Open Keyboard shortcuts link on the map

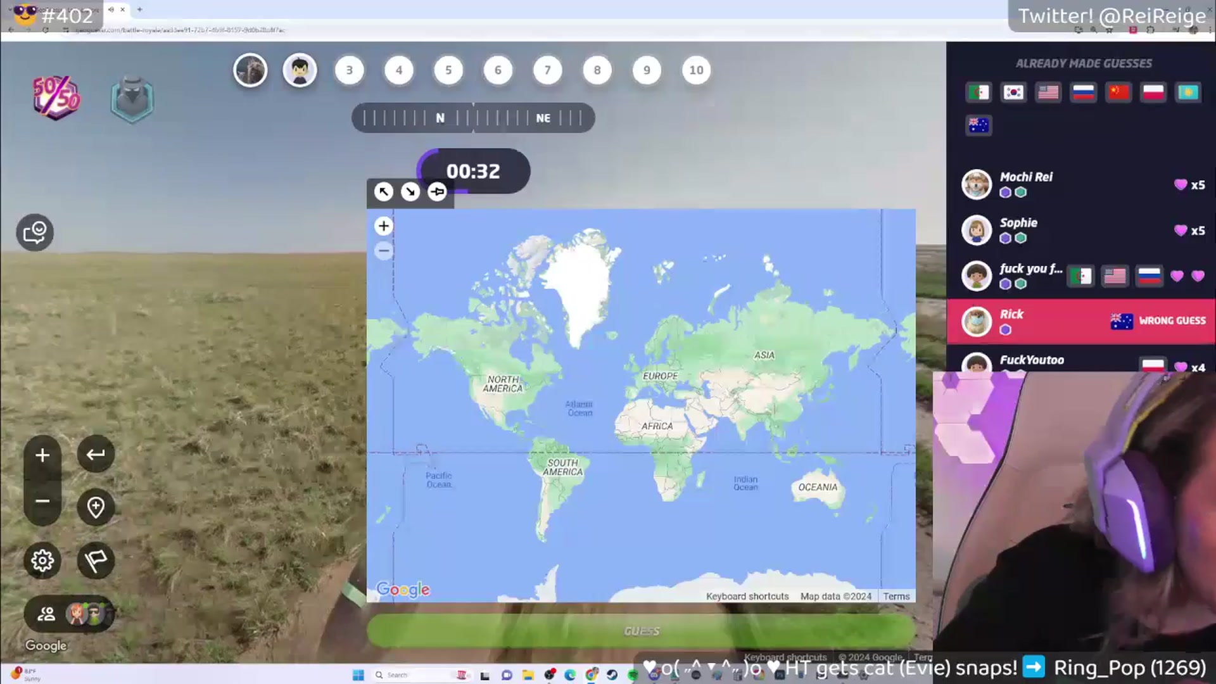click(747, 596)
